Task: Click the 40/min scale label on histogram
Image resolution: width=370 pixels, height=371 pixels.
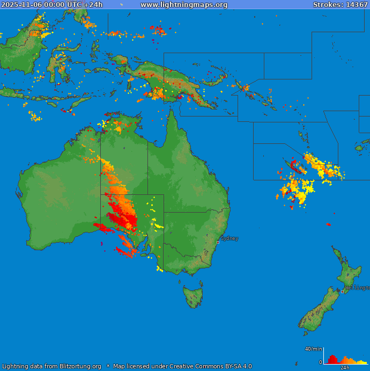Action: (313, 349)
